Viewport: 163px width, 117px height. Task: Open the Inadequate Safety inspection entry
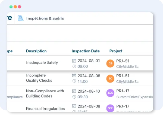(x=42, y=62)
